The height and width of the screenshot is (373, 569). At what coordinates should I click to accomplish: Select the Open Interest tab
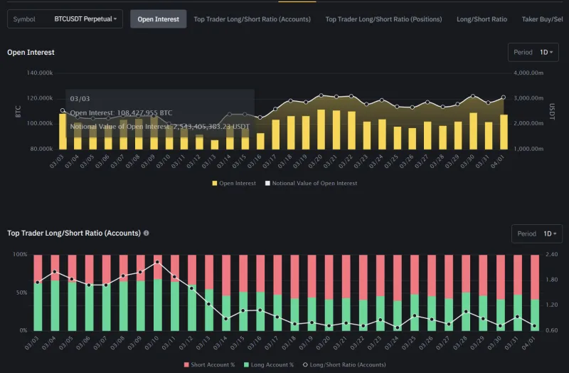coord(158,19)
